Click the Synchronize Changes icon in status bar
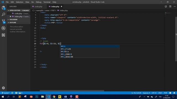The image size is (177, 99). pos(12,93)
